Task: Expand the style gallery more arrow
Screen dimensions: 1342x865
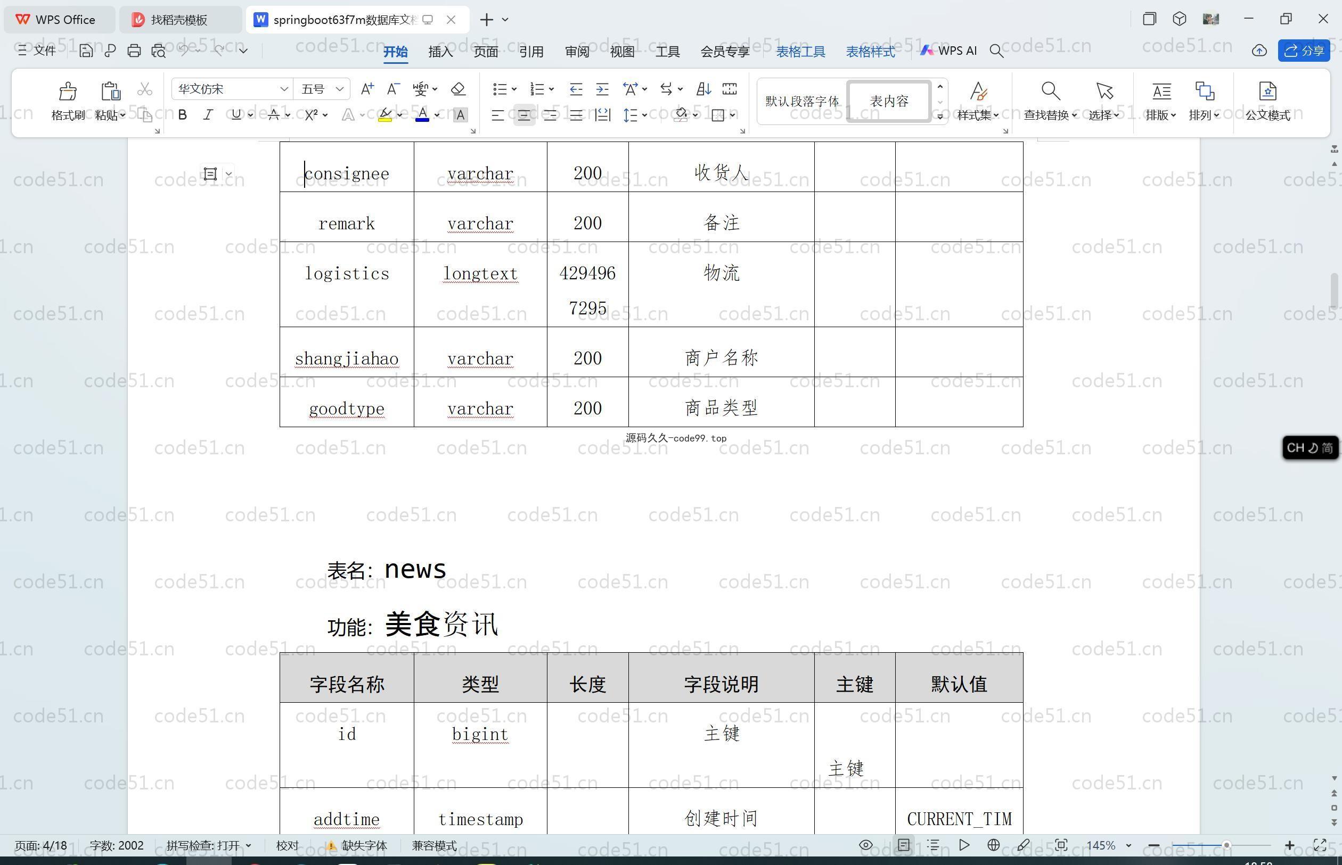Action: pos(939,117)
